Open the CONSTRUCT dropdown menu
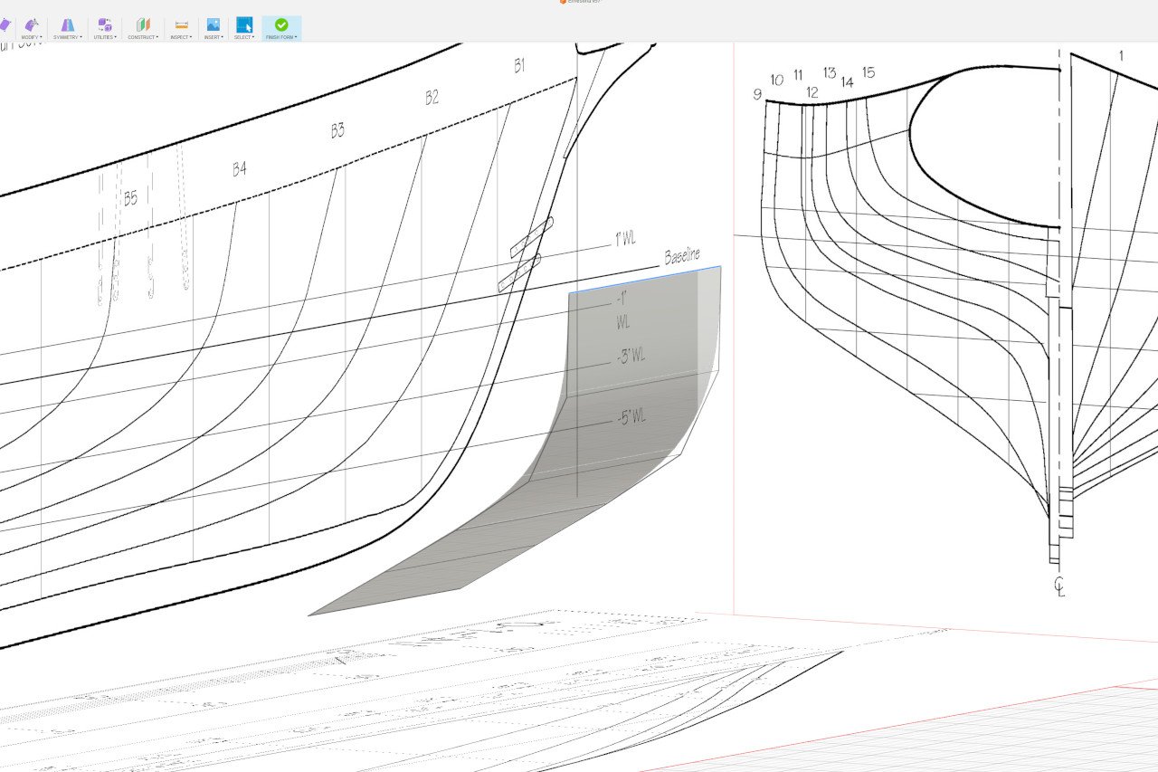 point(143,37)
